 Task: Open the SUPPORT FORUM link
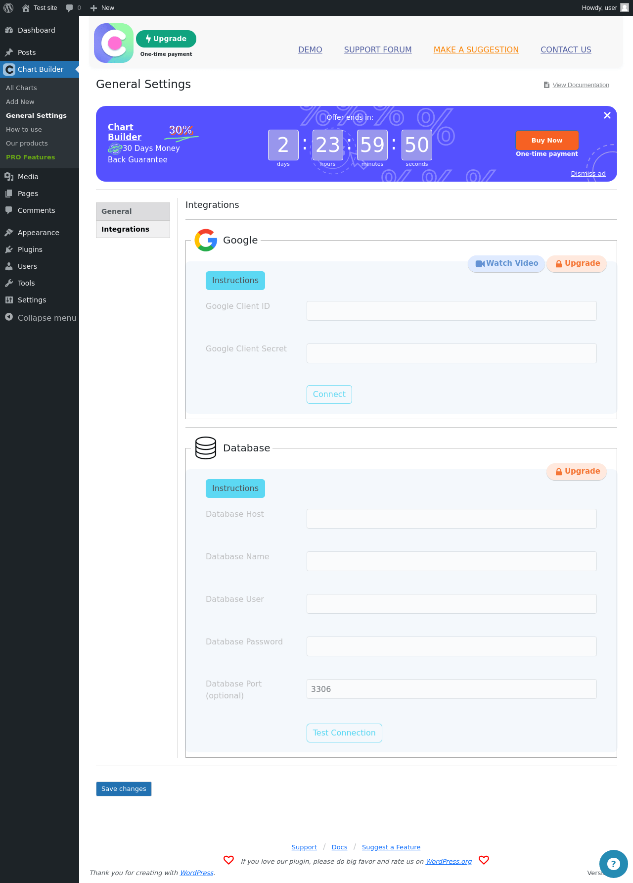coord(378,49)
